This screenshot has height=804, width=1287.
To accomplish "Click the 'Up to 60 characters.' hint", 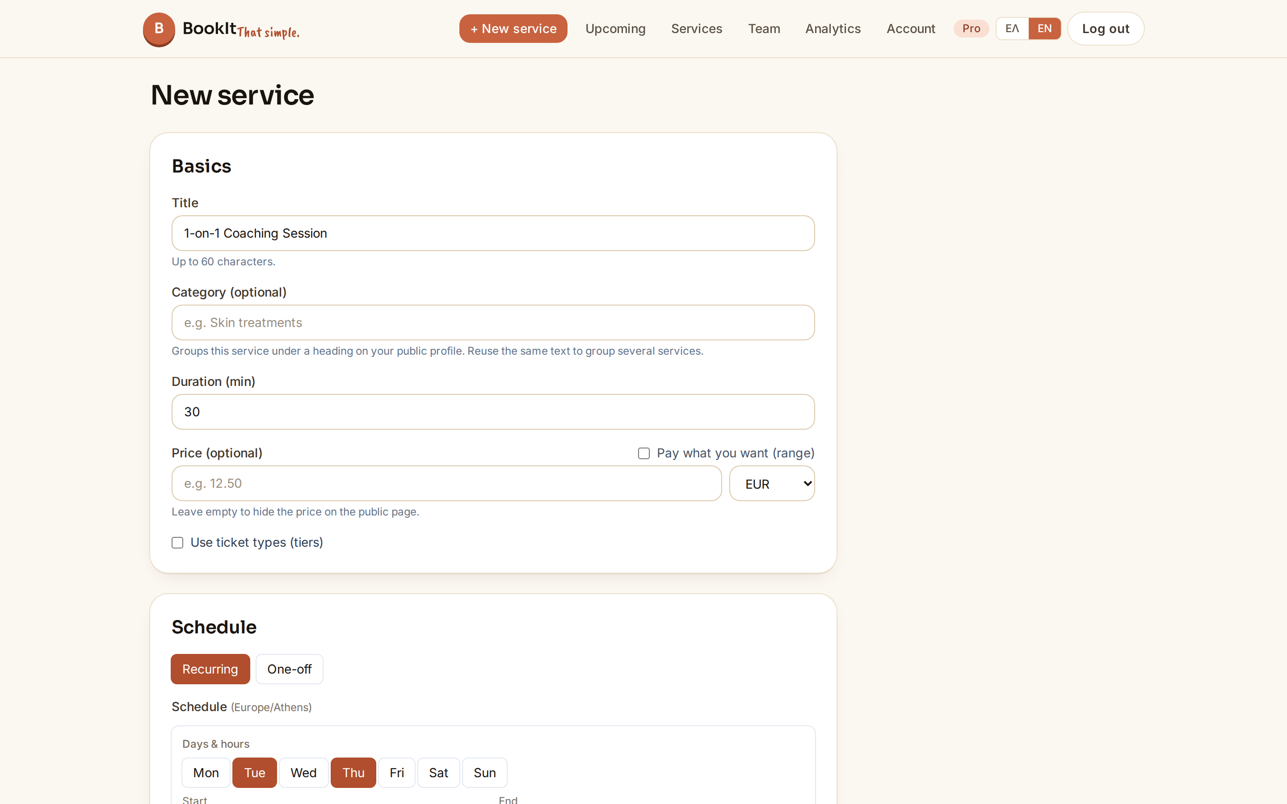I will click(x=223, y=262).
